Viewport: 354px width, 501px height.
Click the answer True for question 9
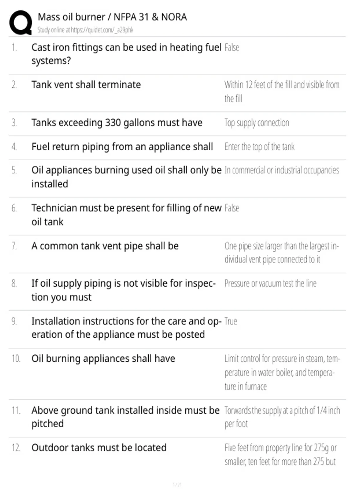tap(231, 321)
